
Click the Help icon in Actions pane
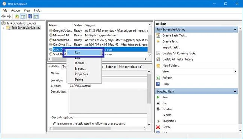click(158, 84)
